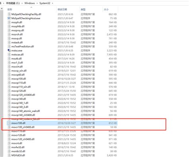Click the icon of msTextPrediction.dll

tap(9, 47)
